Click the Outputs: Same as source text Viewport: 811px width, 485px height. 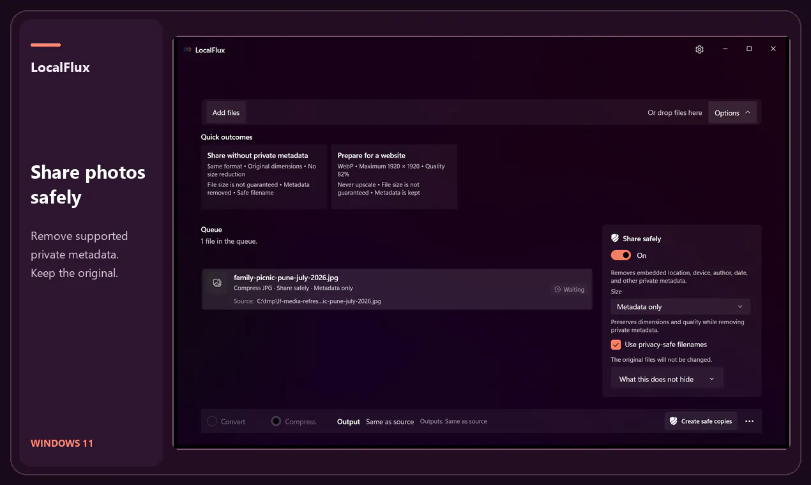tap(453, 421)
